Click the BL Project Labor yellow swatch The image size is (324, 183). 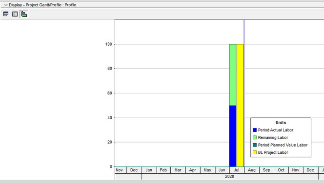[x=255, y=152]
